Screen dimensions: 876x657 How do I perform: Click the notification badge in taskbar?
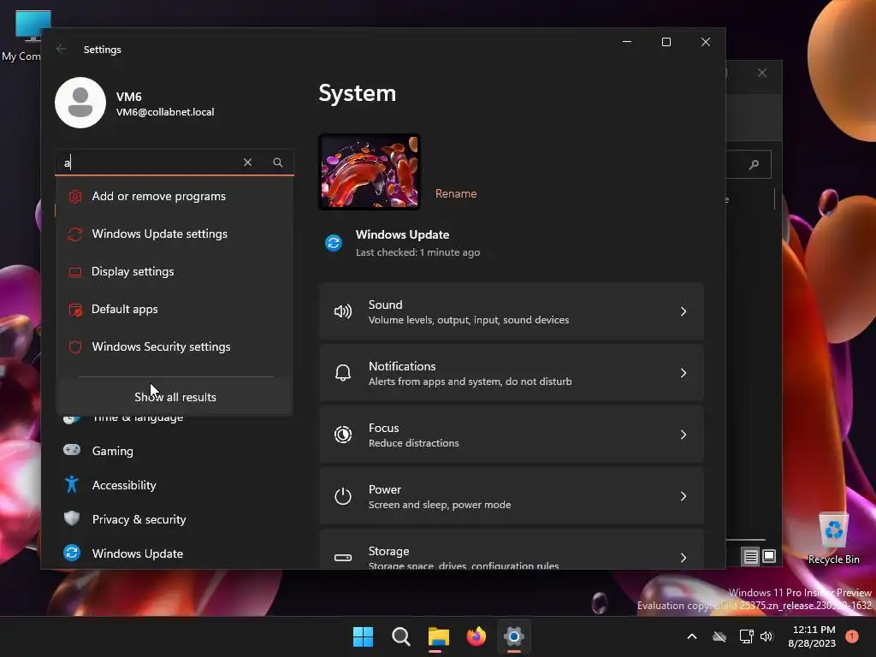point(852,636)
